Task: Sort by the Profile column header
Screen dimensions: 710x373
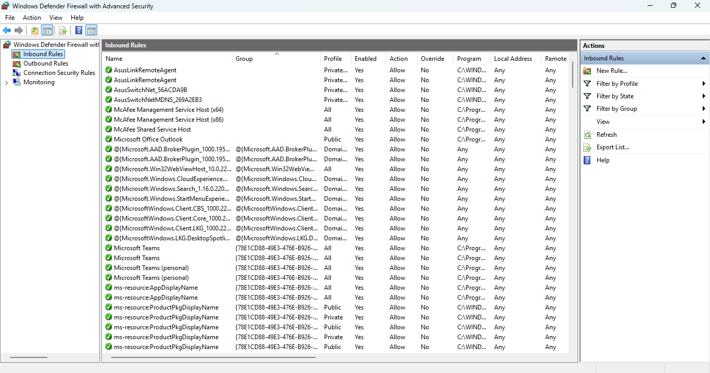Action: coord(336,59)
